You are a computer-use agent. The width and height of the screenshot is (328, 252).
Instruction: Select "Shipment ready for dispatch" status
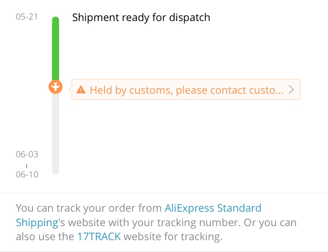(141, 18)
